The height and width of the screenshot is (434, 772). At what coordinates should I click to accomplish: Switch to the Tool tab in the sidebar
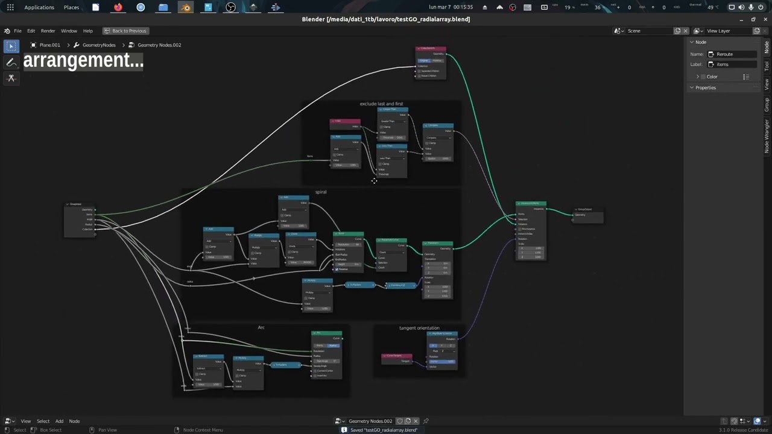click(767, 64)
